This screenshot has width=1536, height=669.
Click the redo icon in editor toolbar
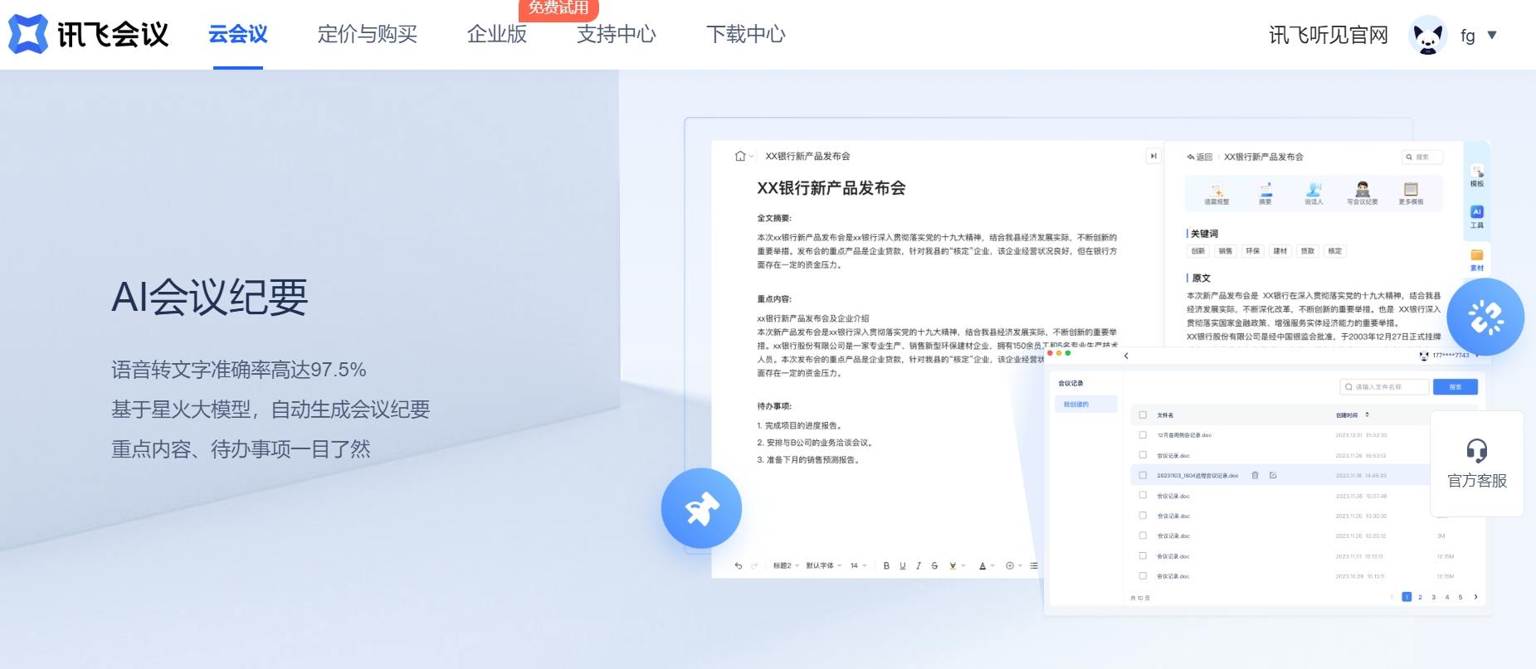coord(754,565)
